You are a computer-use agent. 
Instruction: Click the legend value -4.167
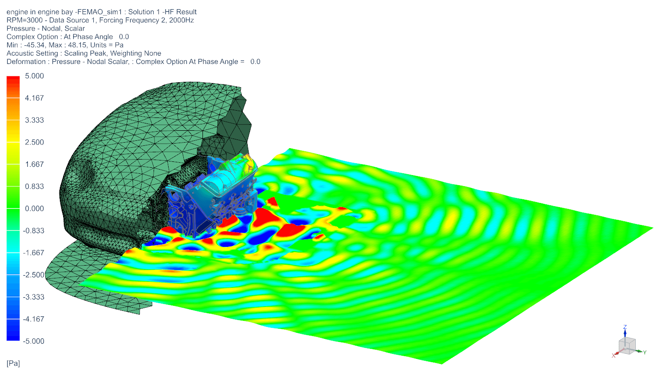tap(34, 319)
